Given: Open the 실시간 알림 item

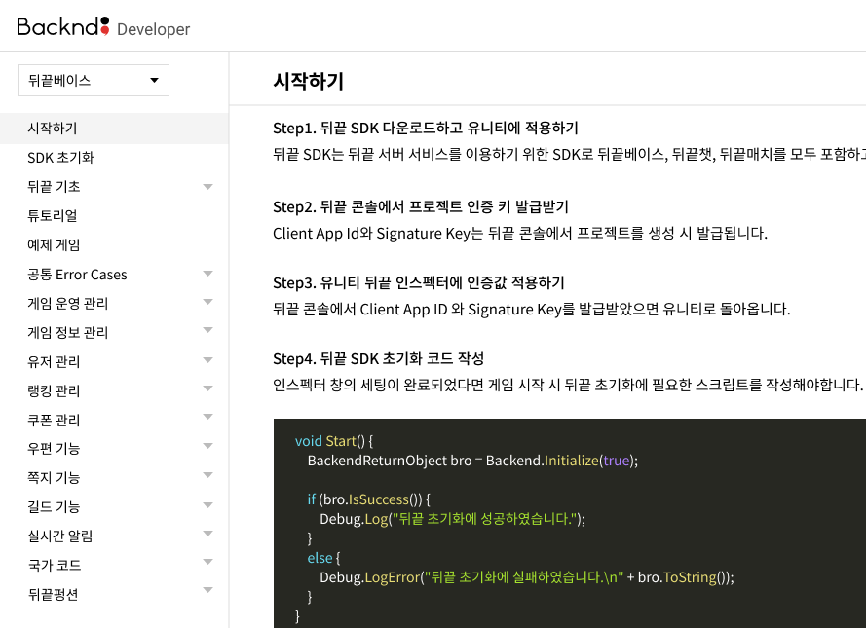Looking at the screenshot, I should [x=60, y=536].
